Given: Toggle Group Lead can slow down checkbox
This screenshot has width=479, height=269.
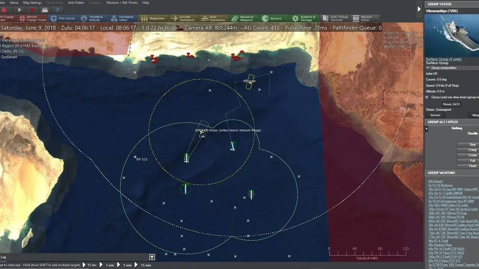Looking at the screenshot, I should tap(427, 97).
